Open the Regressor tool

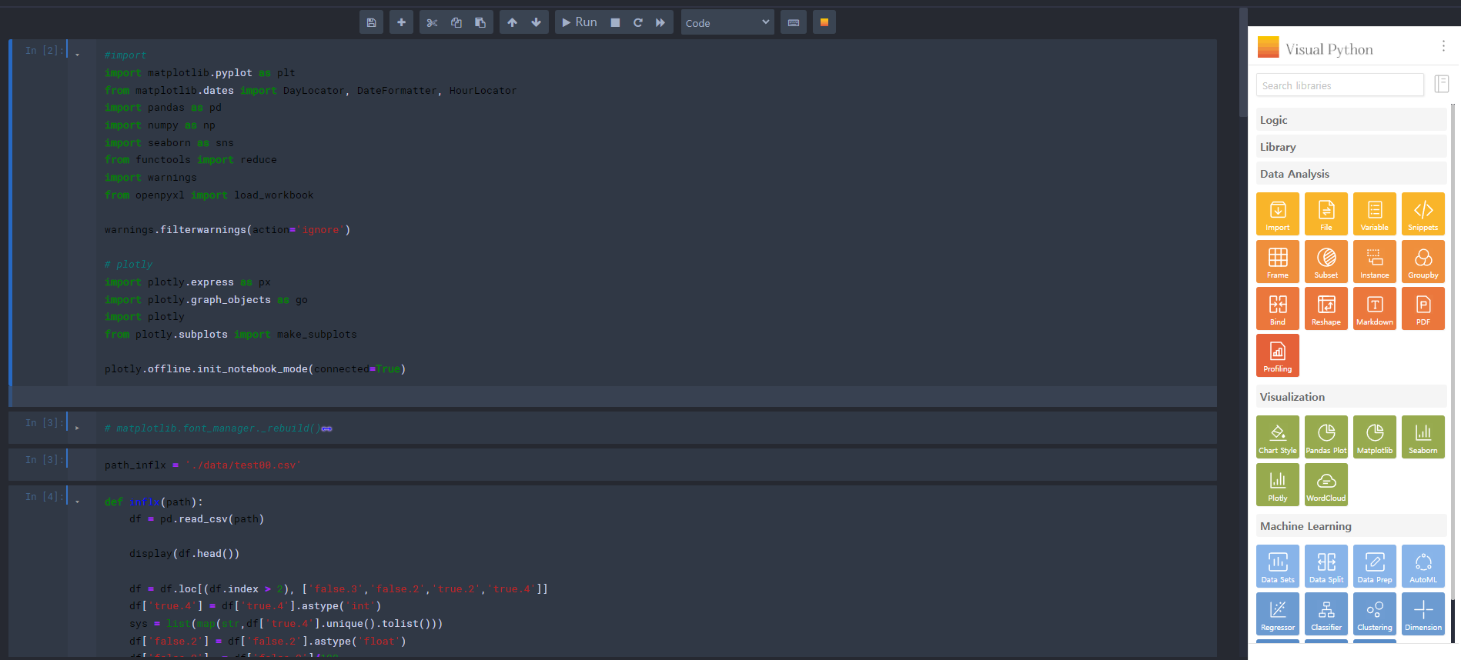pyautogui.click(x=1278, y=614)
